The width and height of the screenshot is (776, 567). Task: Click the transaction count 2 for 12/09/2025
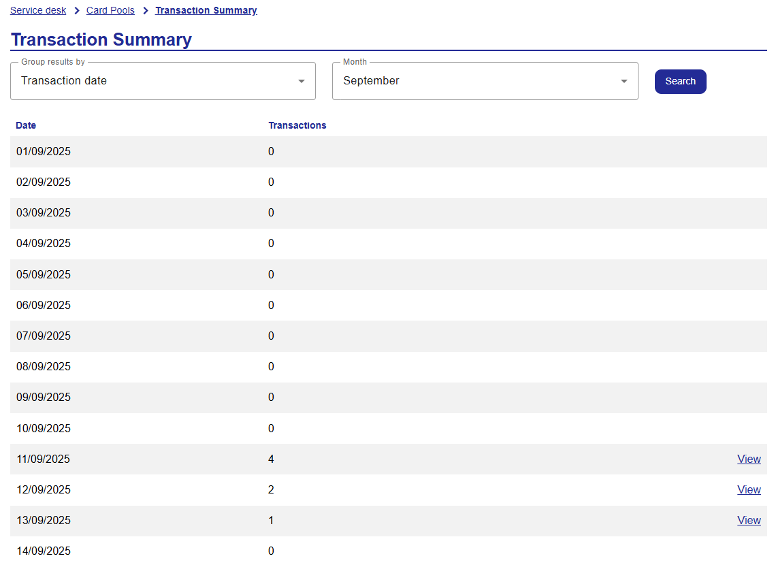coord(271,490)
